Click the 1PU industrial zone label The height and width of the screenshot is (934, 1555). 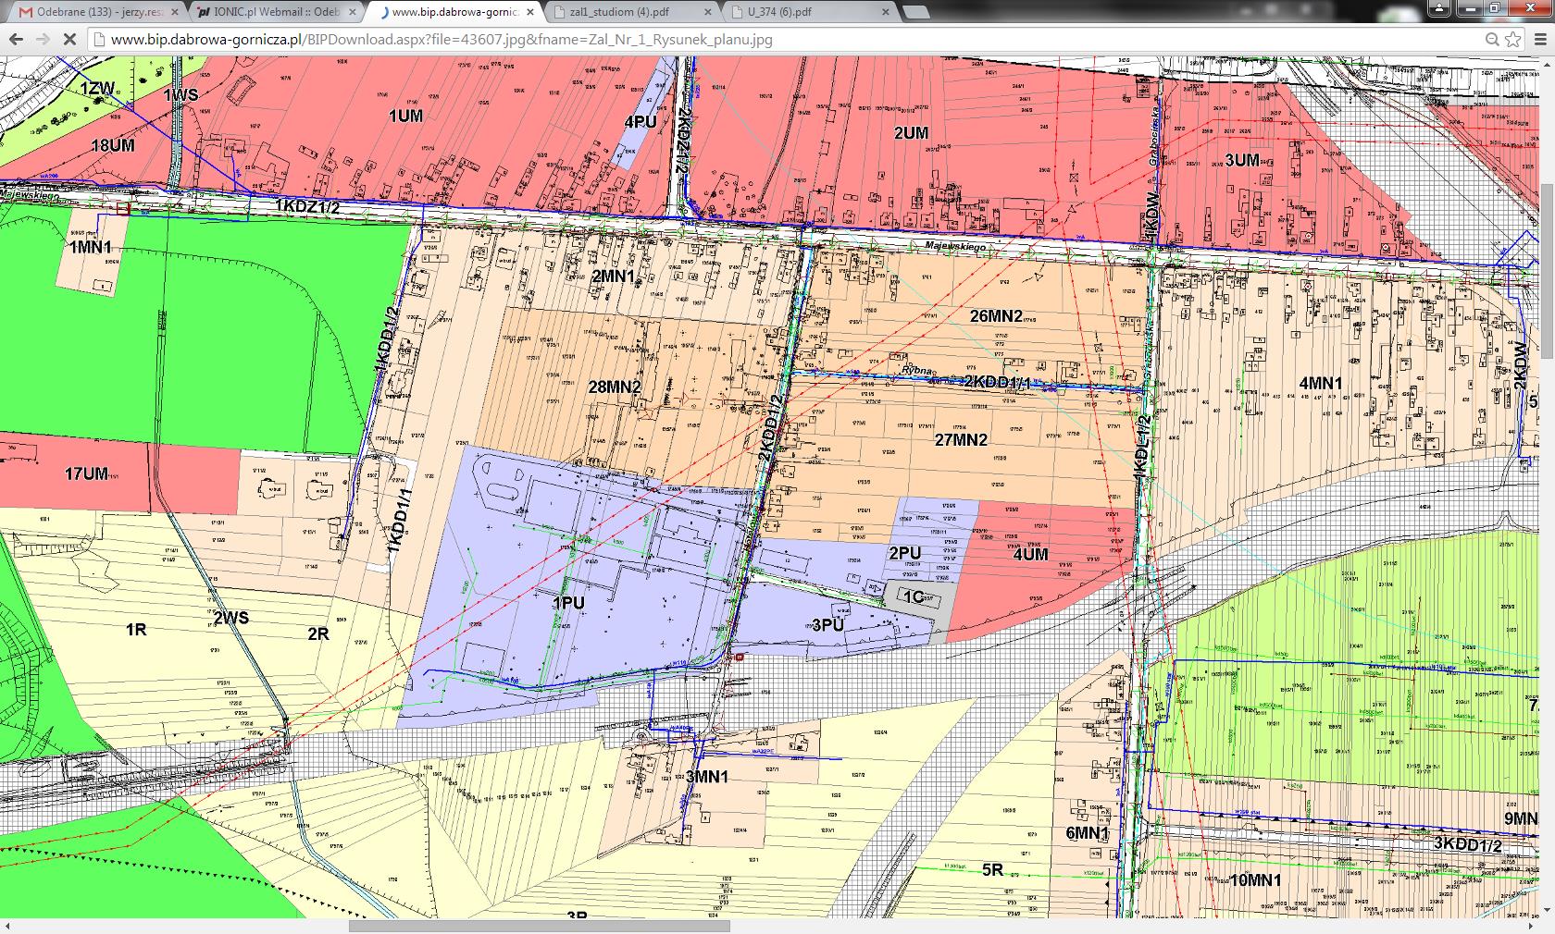point(568,603)
